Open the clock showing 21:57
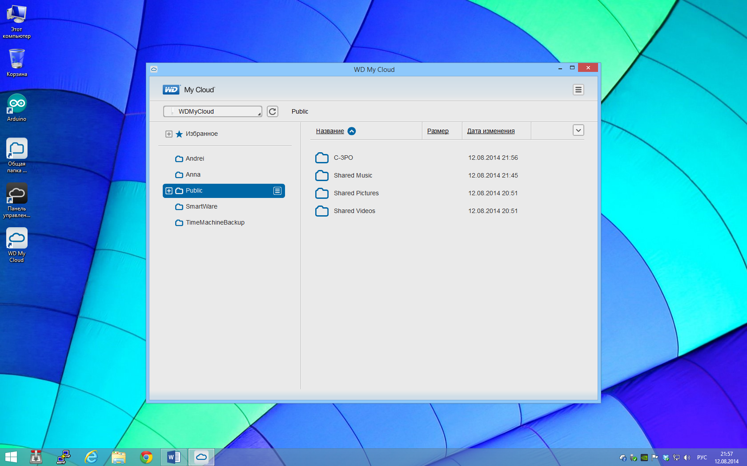The height and width of the screenshot is (466, 747). coord(727,458)
